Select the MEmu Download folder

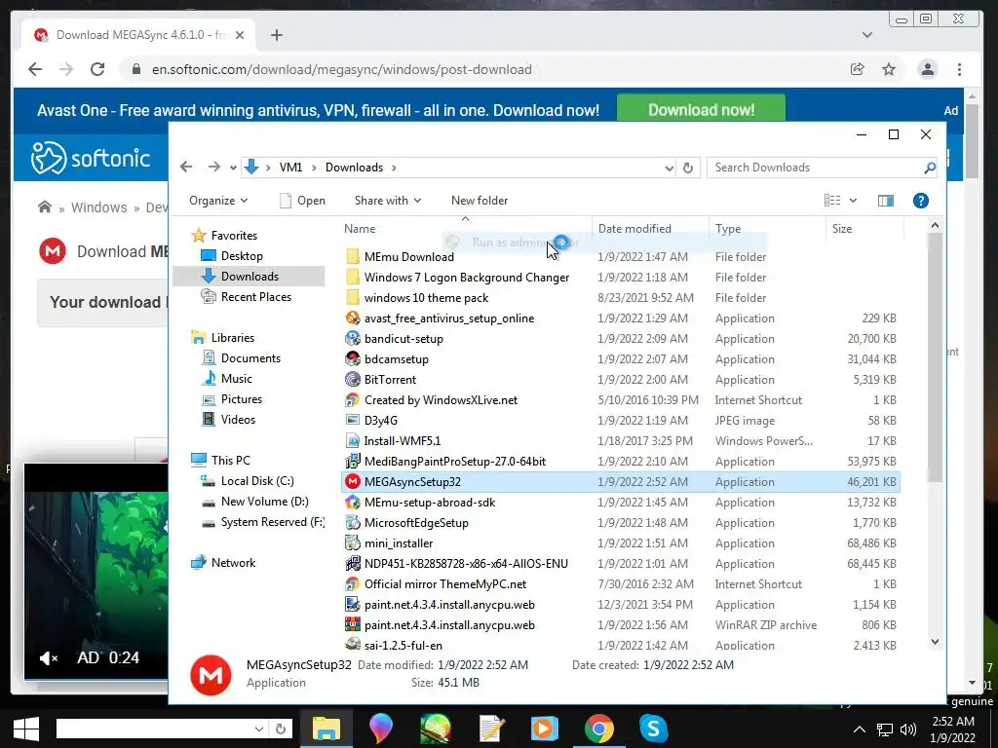[x=408, y=257]
